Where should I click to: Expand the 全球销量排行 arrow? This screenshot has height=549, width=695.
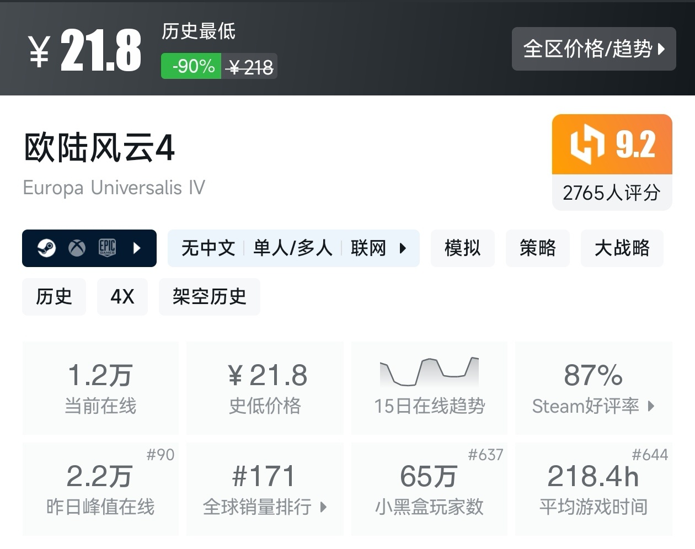pyautogui.click(x=323, y=507)
